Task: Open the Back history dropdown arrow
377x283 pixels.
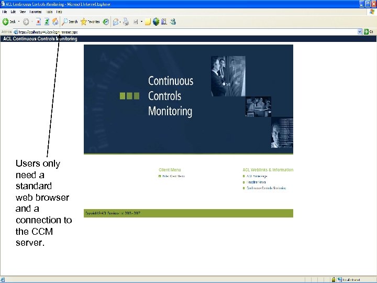Action: (19, 21)
